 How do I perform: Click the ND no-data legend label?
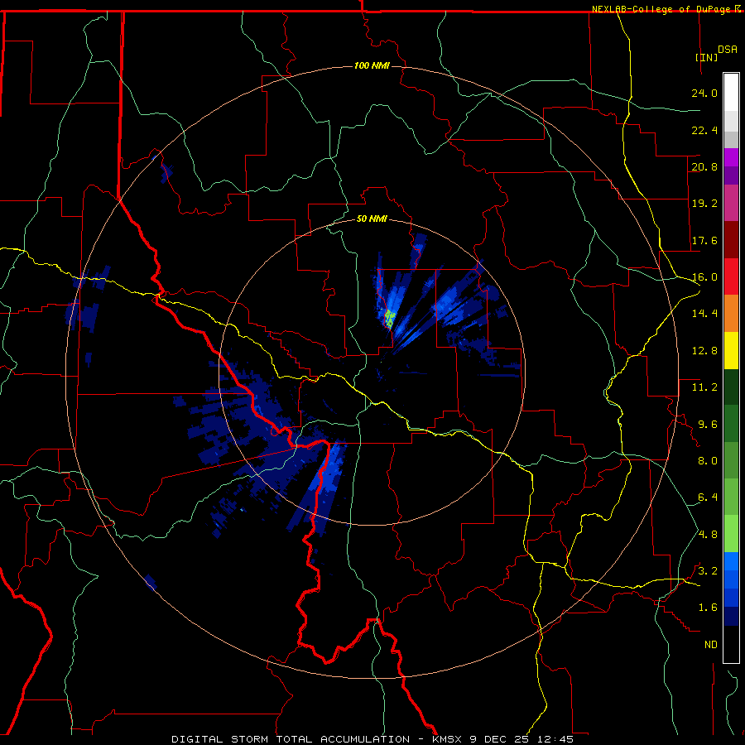tap(711, 645)
